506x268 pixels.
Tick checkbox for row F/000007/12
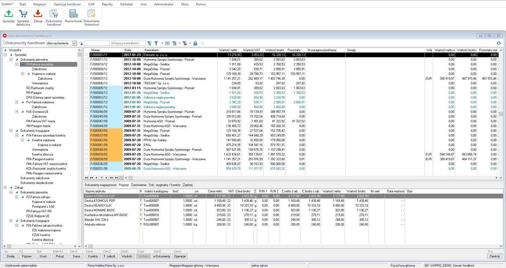(x=87, y=78)
